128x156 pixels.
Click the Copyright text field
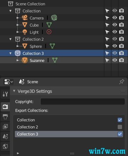(x=83, y=102)
